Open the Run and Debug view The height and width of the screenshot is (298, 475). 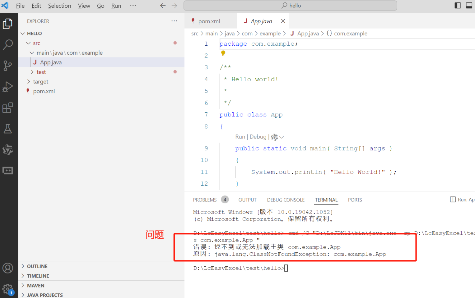pyautogui.click(x=8, y=87)
